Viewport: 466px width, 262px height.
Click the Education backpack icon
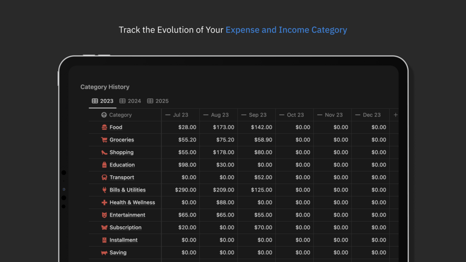[104, 165]
